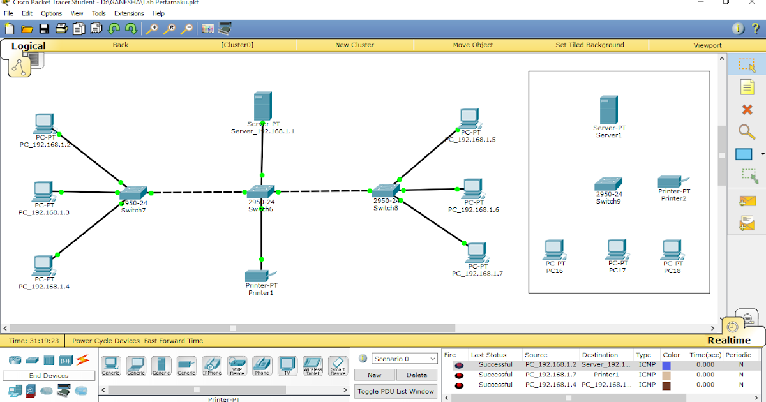The width and height of the screenshot is (766, 402).
Task: Open the Tools menu
Action: [x=99, y=13]
